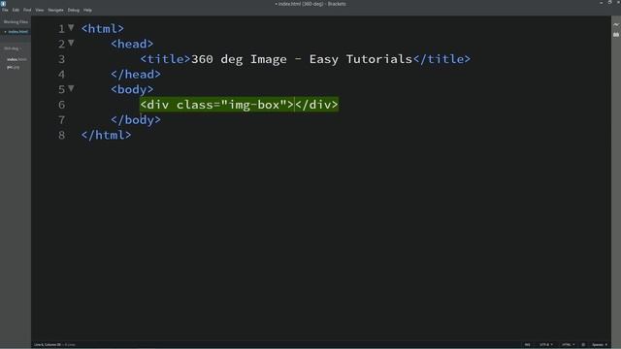The height and width of the screenshot is (349, 621).
Task: Open the Help menu
Action: (87, 10)
